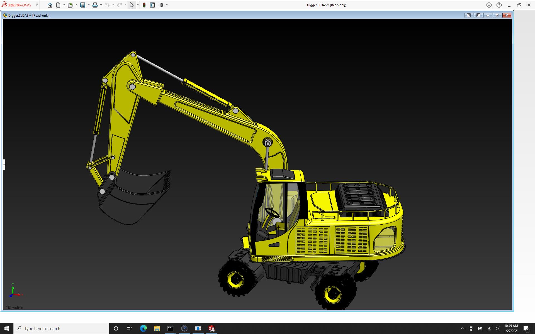Click the Open file folder icon
This screenshot has width=535, height=334.
tap(70, 5)
